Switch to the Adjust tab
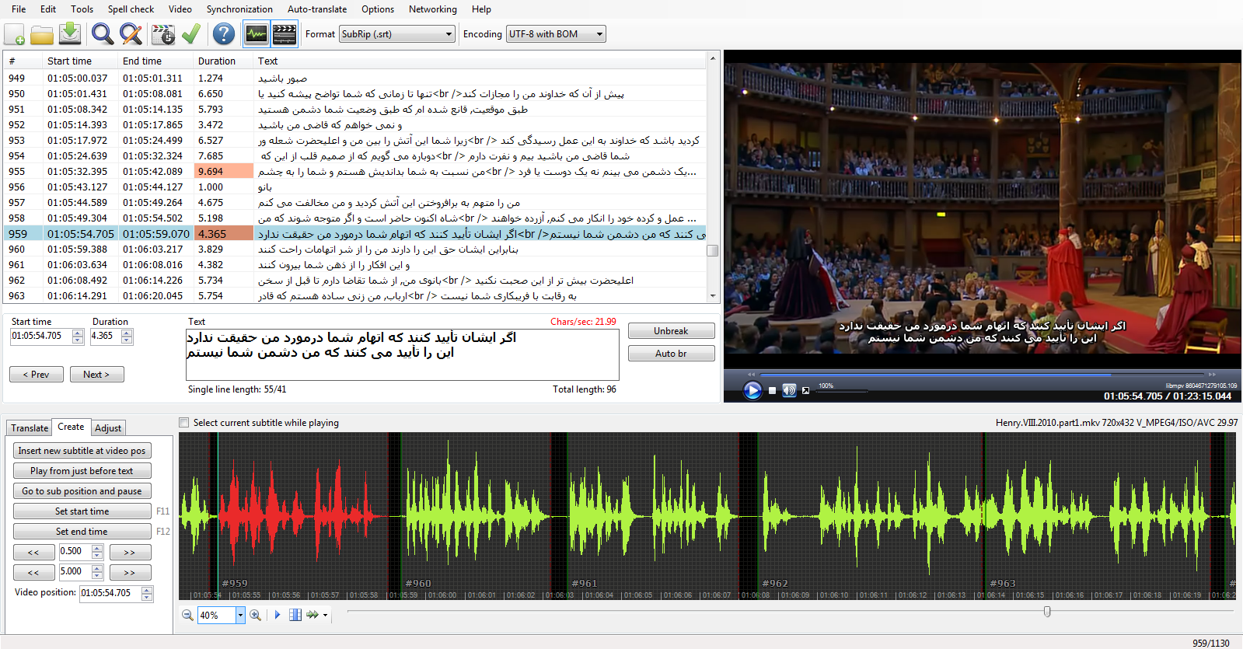 coord(108,428)
